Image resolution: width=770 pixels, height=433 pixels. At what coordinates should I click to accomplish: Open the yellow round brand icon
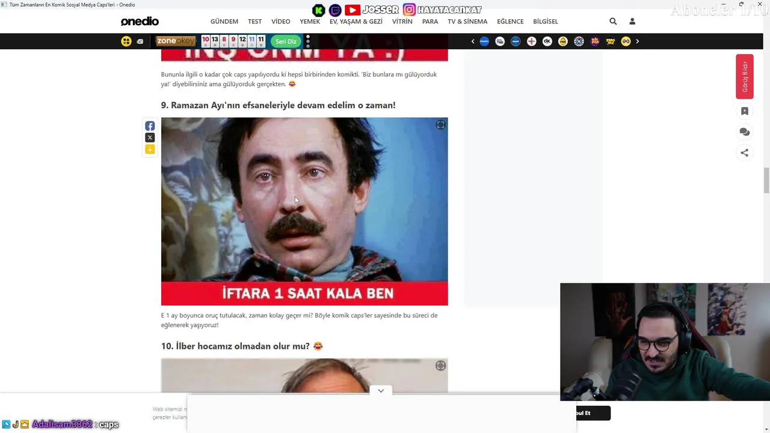(563, 41)
